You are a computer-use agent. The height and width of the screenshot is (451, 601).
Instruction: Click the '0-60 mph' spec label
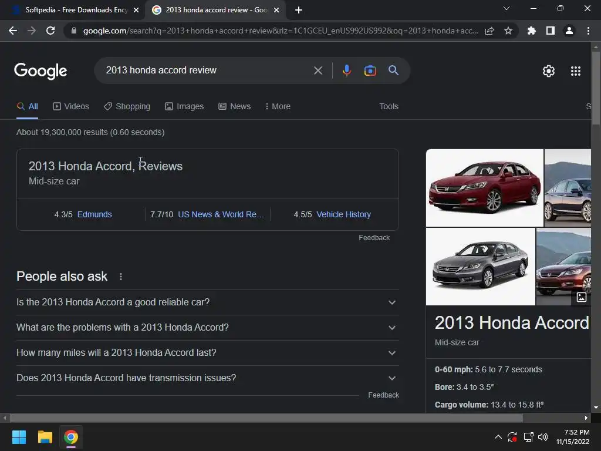pos(454,369)
